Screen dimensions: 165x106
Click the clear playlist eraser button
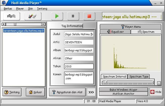(33, 16)
